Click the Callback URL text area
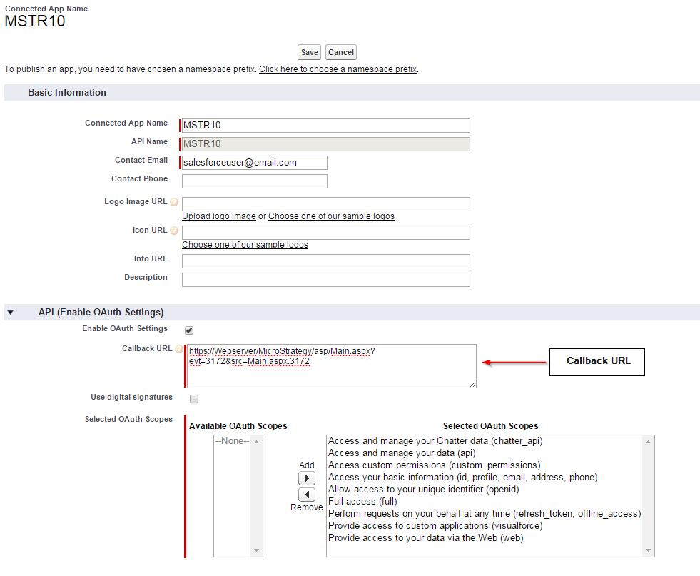The image size is (700, 576). pos(331,365)
